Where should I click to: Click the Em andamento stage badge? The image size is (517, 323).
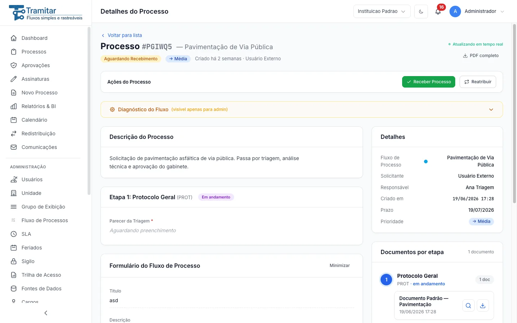(216, 197)
